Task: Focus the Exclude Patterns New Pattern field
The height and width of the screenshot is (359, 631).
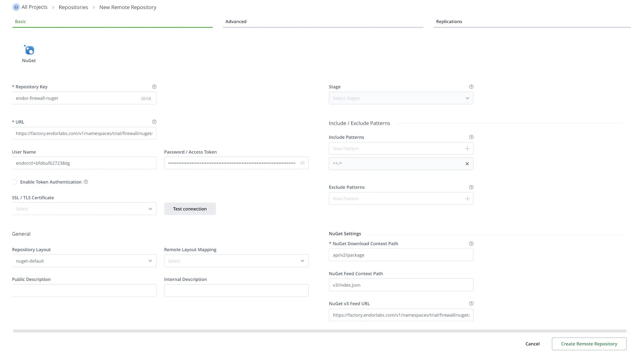Action: pos(401,199)
